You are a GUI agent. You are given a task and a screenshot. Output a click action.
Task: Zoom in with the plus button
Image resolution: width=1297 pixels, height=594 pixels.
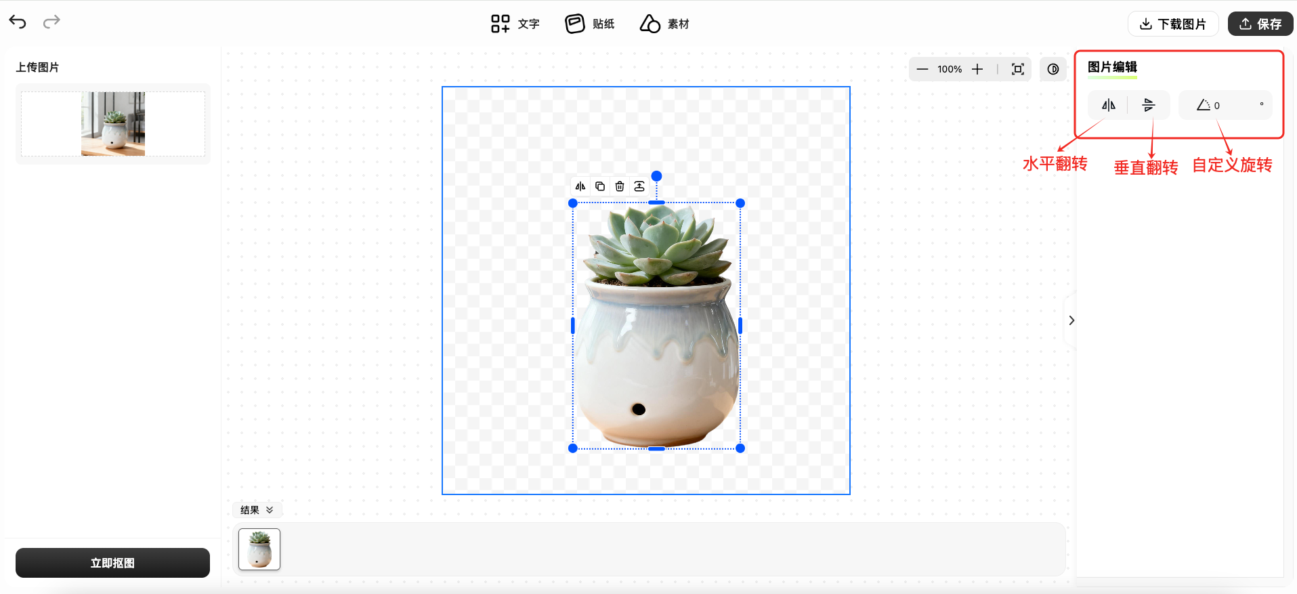pos(977,69)
